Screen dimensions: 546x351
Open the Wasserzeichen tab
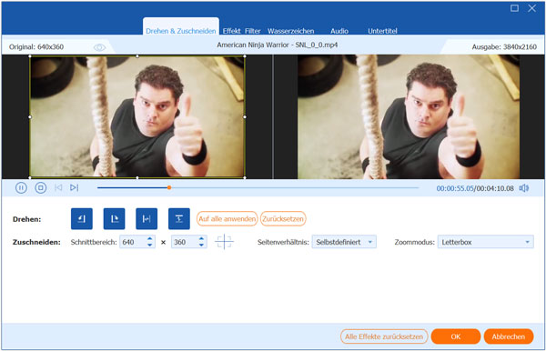(291, 31)
